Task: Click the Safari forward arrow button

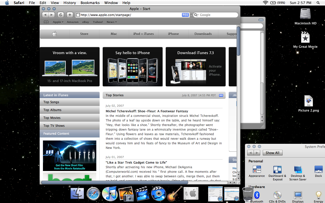Action: [x=52, y=15]
